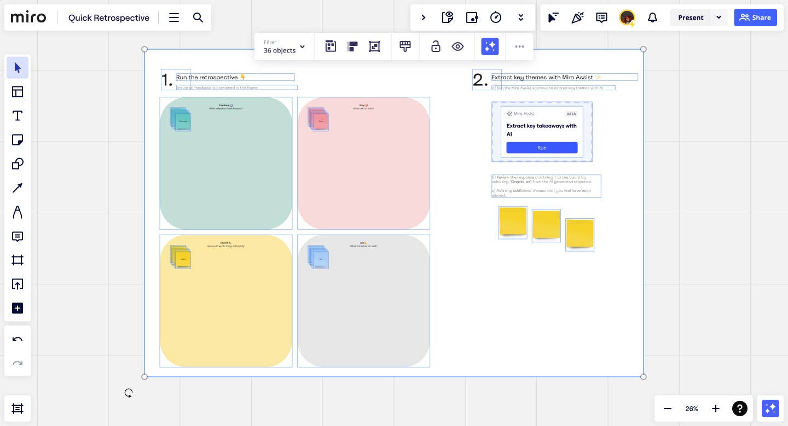The width and height of the screenshot is (788, 426).
Task: Select the Shapes tool
Action: click(x=18, y=164)
